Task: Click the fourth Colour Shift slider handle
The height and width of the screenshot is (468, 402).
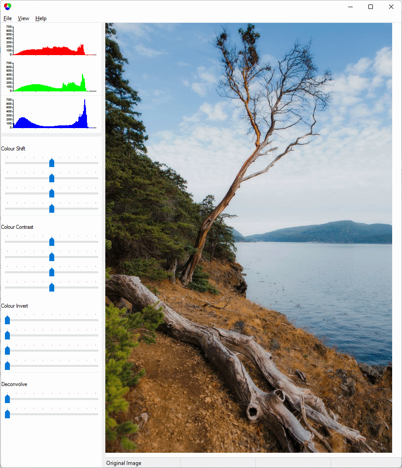Action: coord(52,209)
